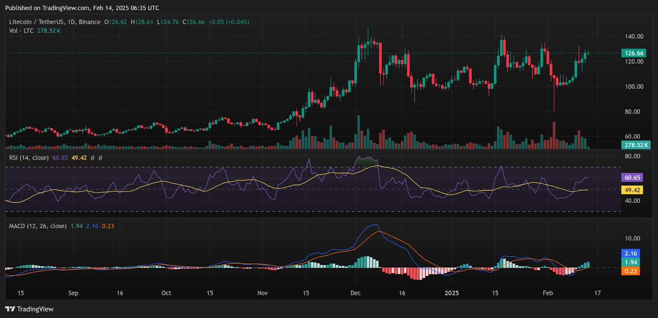
Task: Click the orange 0.23 MACD signal tag
Action: tap(630, 271)
